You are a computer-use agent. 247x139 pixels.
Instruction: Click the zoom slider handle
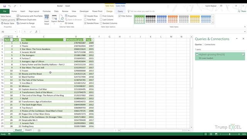point(230,134)
